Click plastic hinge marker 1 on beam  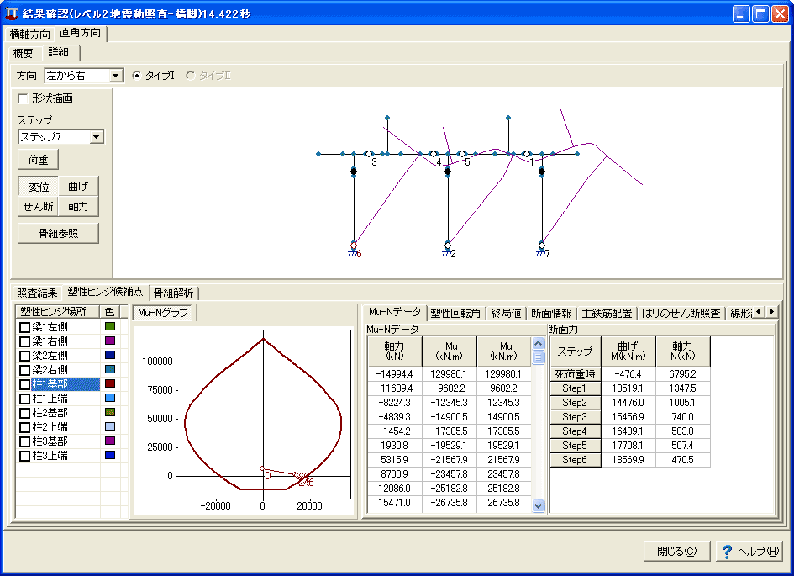(527, 154)
